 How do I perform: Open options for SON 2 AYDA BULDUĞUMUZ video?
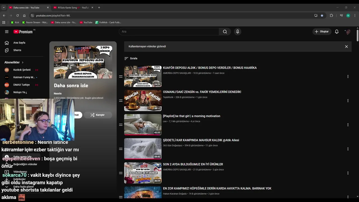click(348, 173)
